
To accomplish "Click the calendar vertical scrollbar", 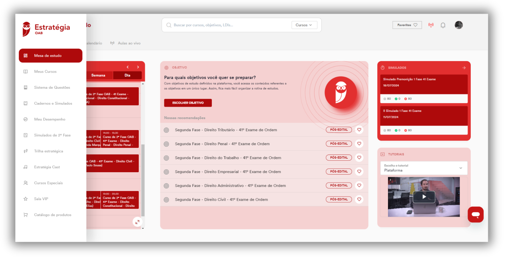I will tap(143, 180).
